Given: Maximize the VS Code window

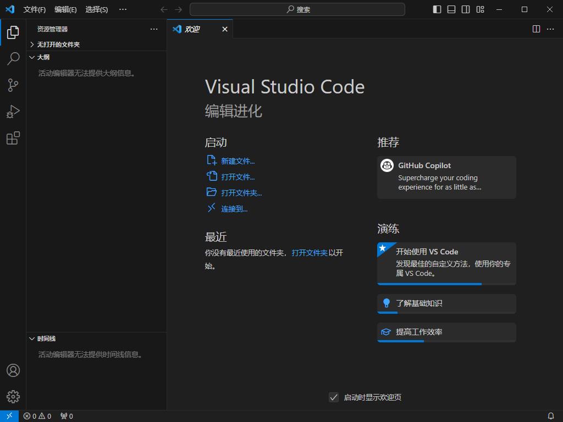Looking at the screenshot, I should click(524, 9).
